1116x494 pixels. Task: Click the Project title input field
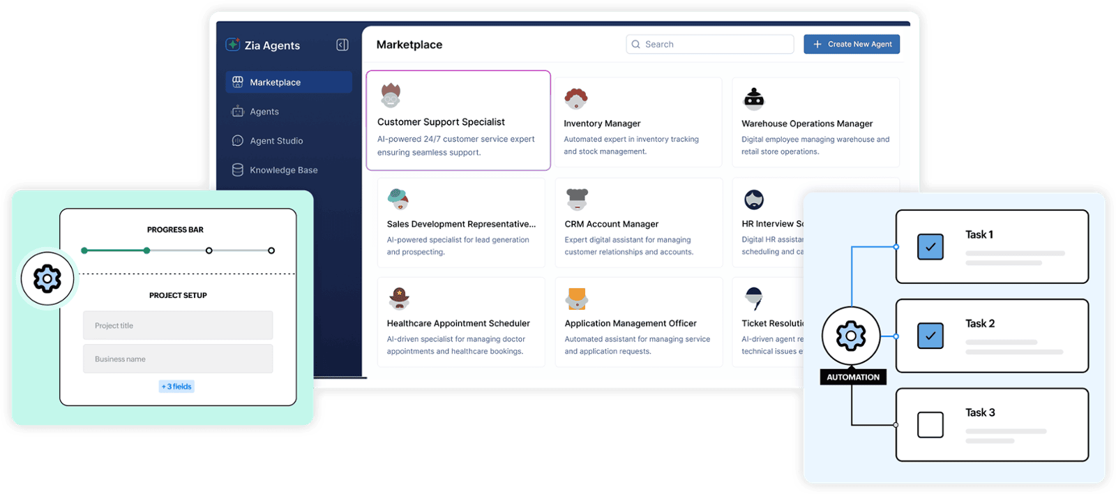point(178,325)
